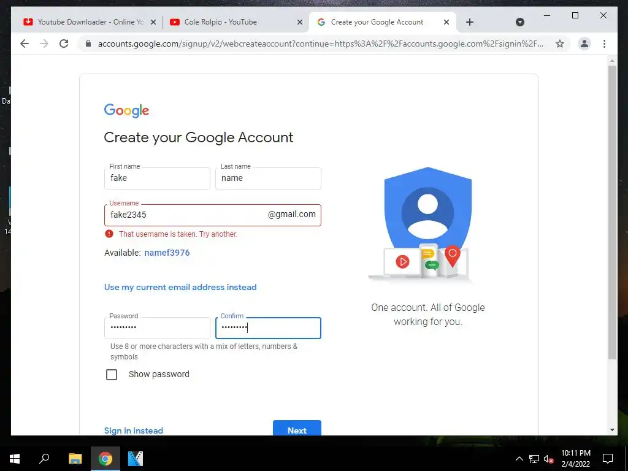This screenshot has width=628, height=471.
Task: Open the tab search dropdown button
Action: pos(520,22)
